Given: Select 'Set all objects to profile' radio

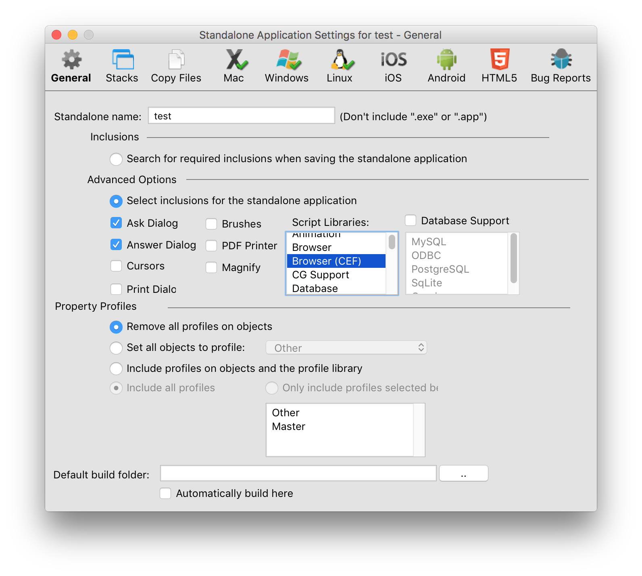Looking at the screenshot, I should pos(116,348).
